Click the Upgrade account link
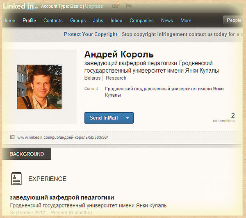This screenshot has height=218, width=246. (94, 7)
